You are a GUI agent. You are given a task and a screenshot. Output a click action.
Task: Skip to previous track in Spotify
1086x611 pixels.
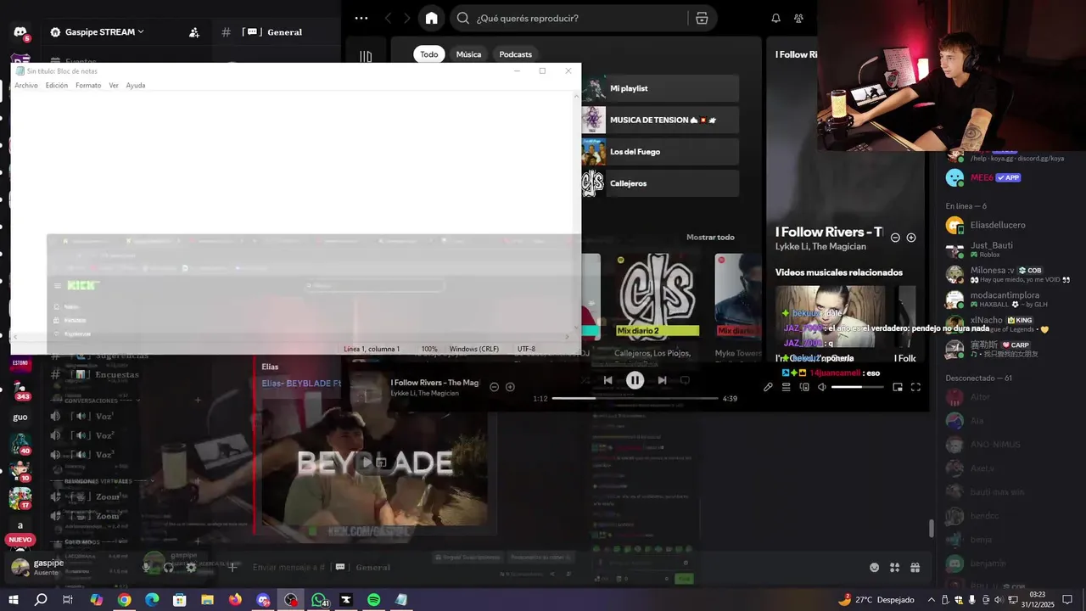tap(607, 380)
